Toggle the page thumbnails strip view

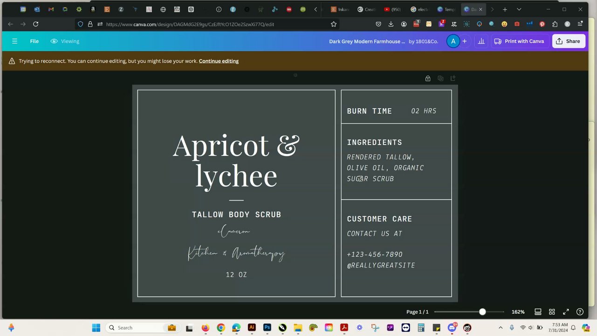pyautogui.click(x=538, y=312)
